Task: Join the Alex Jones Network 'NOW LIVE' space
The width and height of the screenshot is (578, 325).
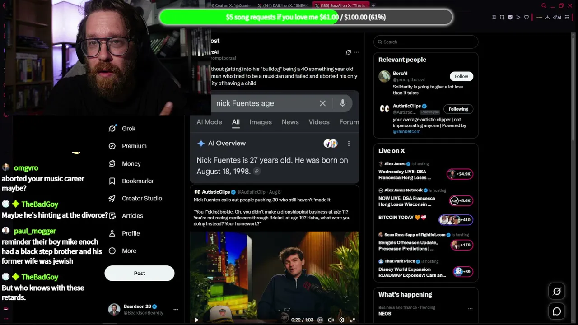Action: click(407, 201)
